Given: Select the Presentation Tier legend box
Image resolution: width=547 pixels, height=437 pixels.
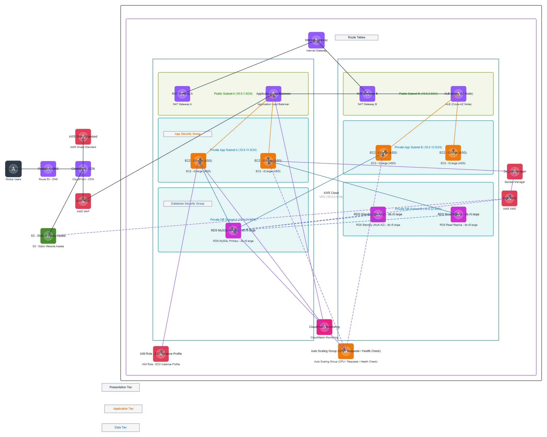Looking at the screenshot, I should pos(121,387).
